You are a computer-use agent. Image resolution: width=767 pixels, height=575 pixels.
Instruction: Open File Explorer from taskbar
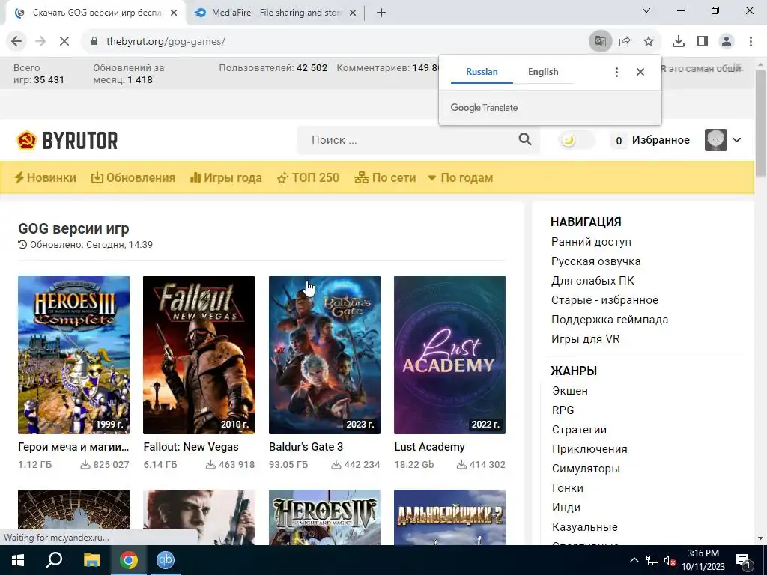tap(91, 560)
